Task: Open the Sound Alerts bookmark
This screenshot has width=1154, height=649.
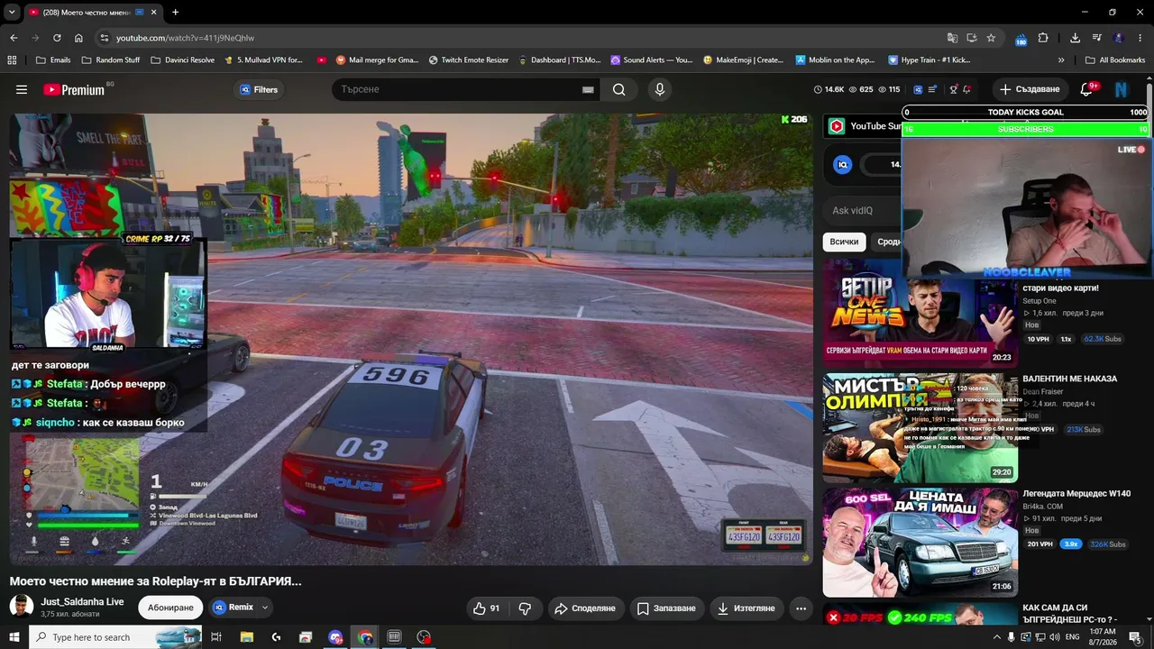Action: click(x=652, y=60)
